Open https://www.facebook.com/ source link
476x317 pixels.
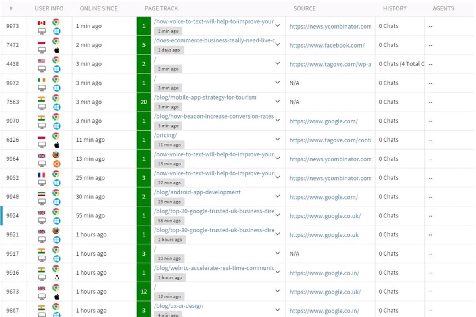coord(327,45)
